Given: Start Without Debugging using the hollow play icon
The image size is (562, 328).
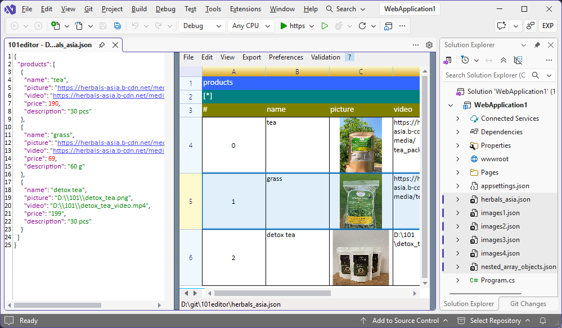Looking at the screenshot, I should (325, 26).
